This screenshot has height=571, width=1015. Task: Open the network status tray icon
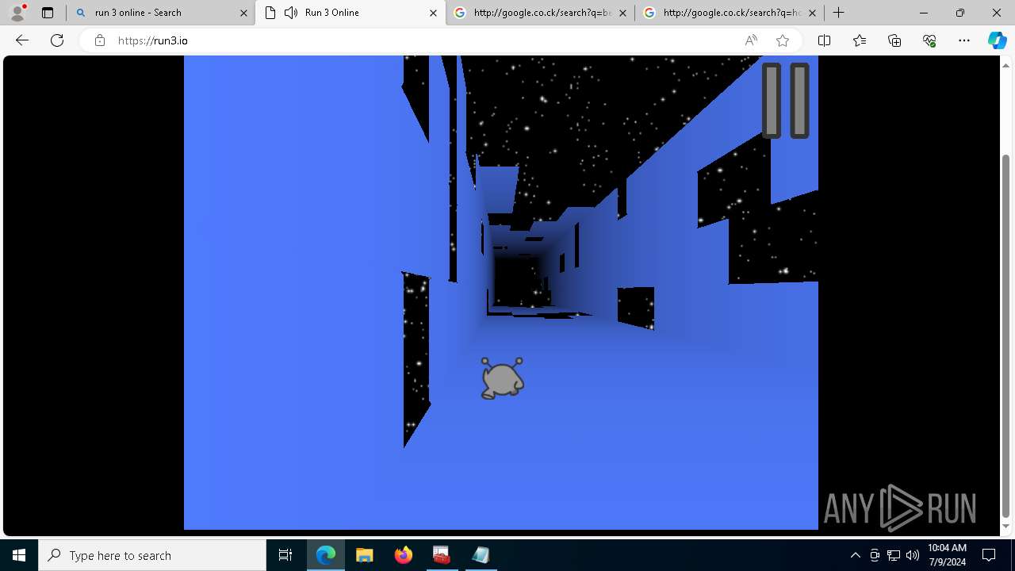click(894, 555)
